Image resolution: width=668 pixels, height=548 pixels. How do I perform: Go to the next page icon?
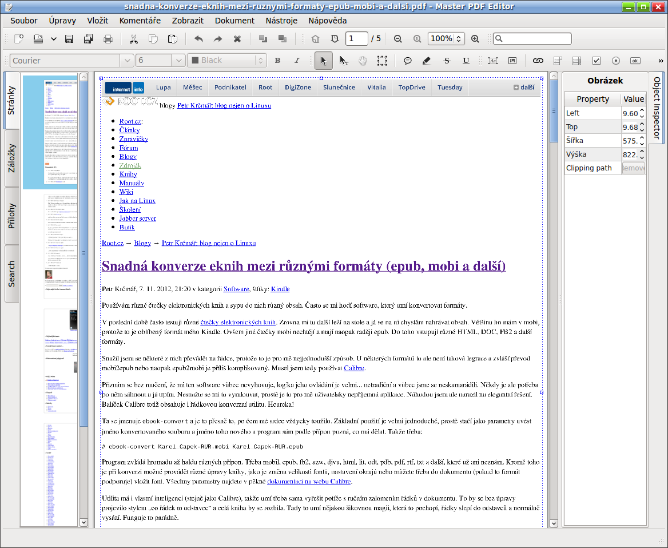pos(335,39)
